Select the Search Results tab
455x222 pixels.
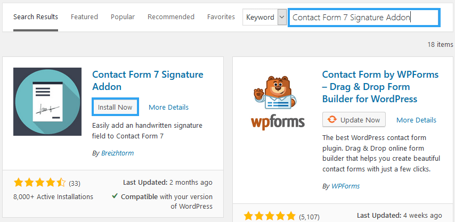point(36,17)
